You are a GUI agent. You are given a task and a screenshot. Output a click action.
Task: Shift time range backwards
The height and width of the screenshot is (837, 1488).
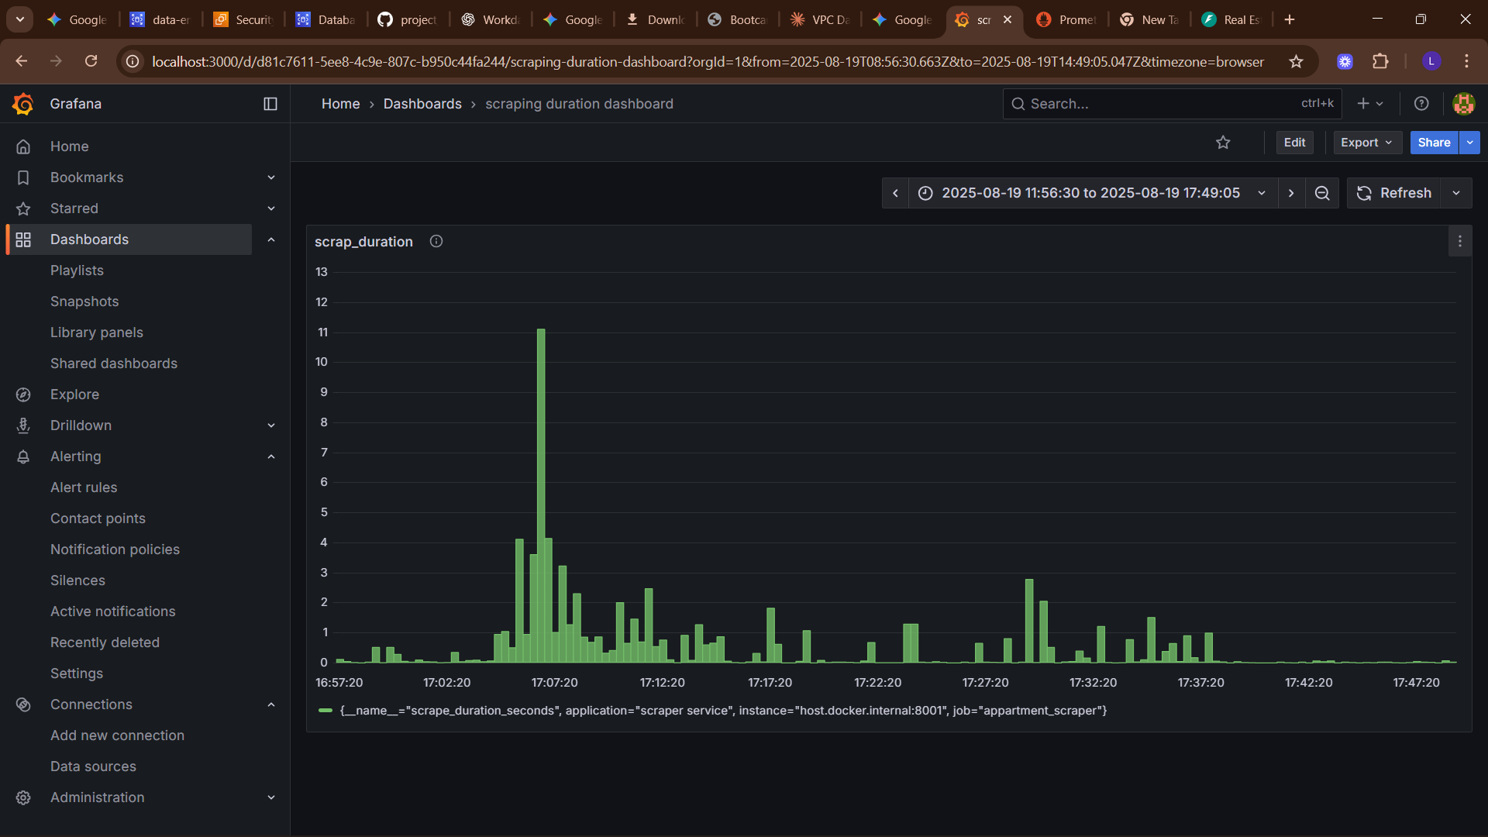[895, 193]
